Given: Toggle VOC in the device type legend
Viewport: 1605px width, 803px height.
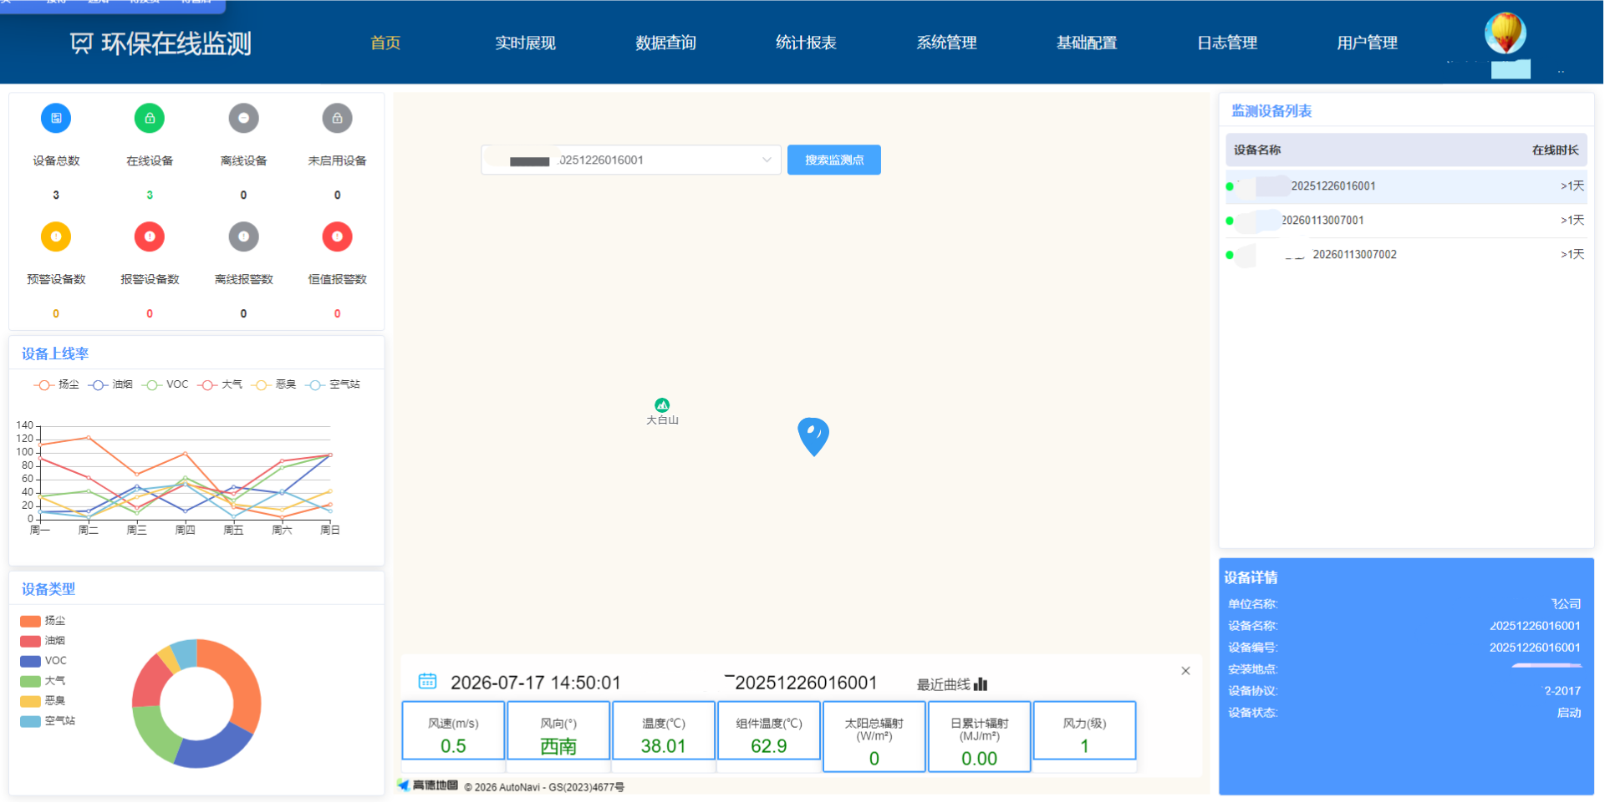Looking at the screenshot, I should pos(43,661).
